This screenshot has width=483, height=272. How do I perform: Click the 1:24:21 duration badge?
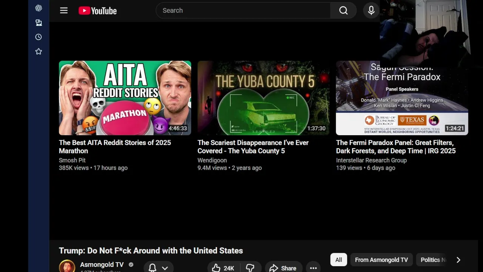455,128
